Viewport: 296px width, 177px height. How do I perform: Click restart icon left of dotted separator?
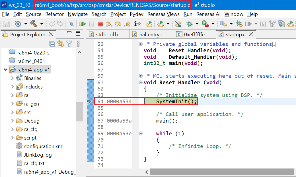(x=149, y=24)
